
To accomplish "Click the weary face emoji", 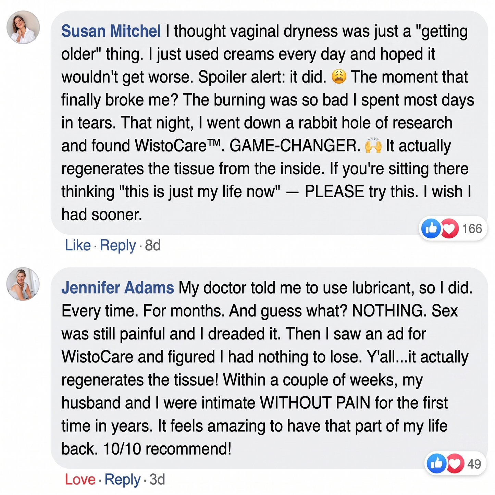I will [339, 77].
